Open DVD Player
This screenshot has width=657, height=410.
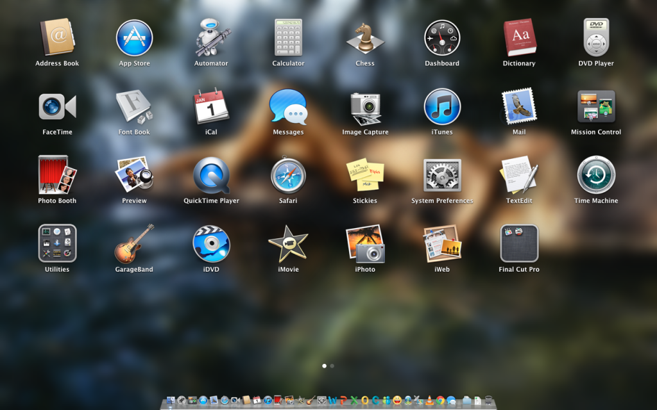(596, 38)
